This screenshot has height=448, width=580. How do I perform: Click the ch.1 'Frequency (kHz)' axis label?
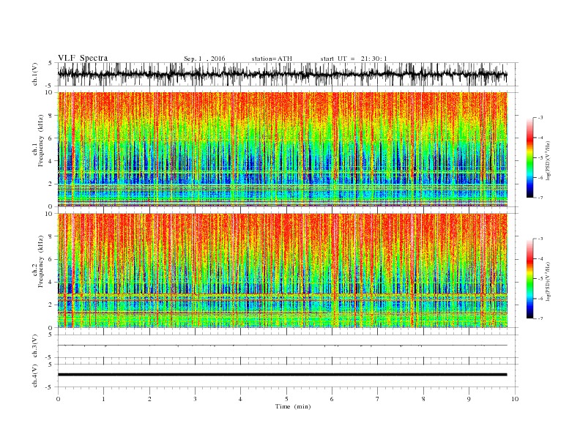[41, 141]
